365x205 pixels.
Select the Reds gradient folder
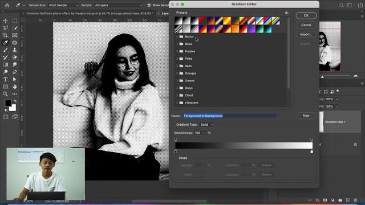point(188,66)
